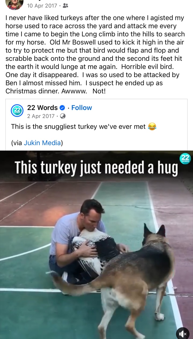Open the snuggliest turkey caption text
The height and width of the screenshot is (339, 193).
pyautogui.click(x=78, y=126)
